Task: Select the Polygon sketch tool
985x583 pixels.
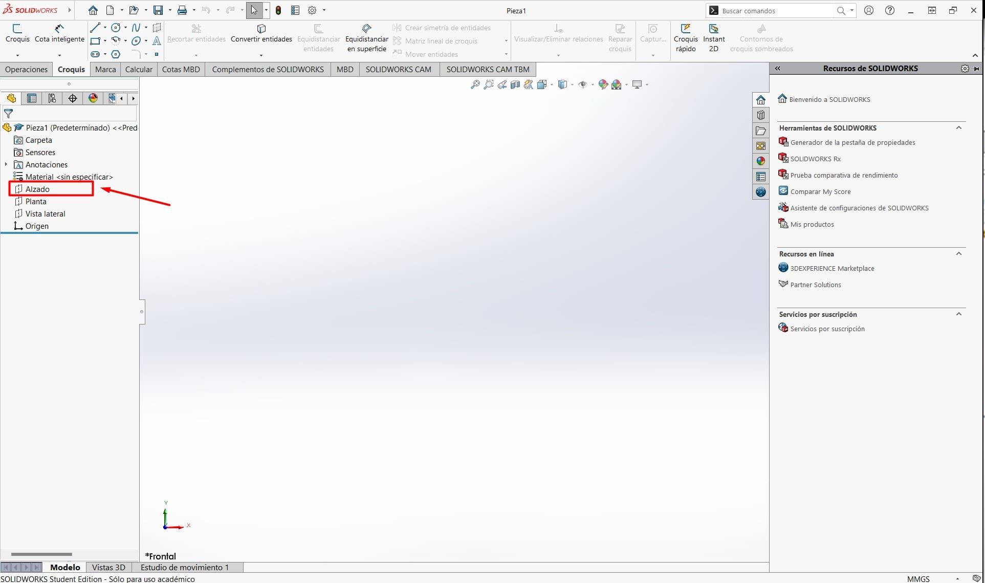Action: (116, 54)
